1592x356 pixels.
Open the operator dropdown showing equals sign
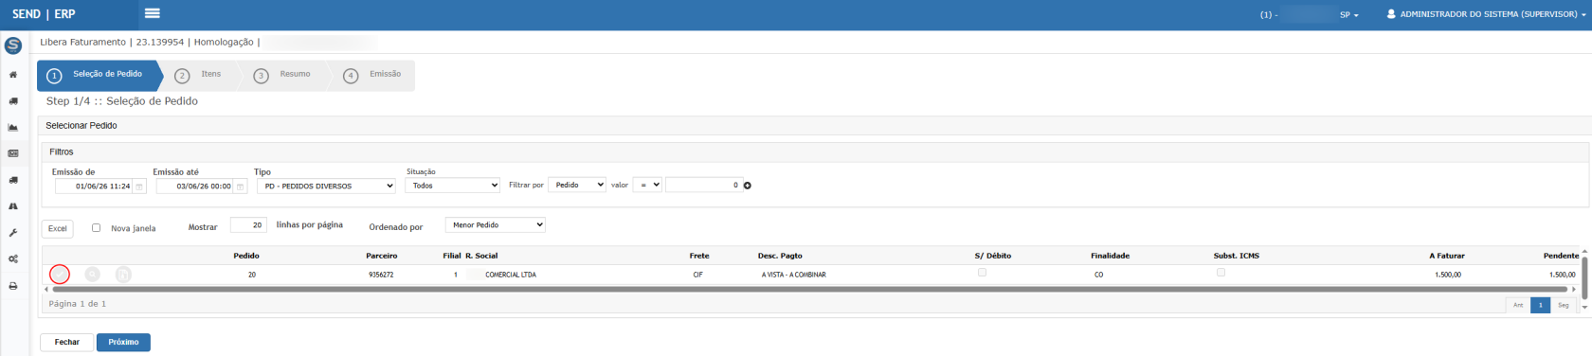pyautogui.click(x=647, y=185)
